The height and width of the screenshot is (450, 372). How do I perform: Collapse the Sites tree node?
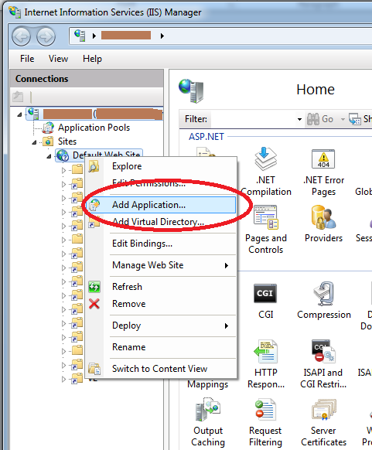34,142
